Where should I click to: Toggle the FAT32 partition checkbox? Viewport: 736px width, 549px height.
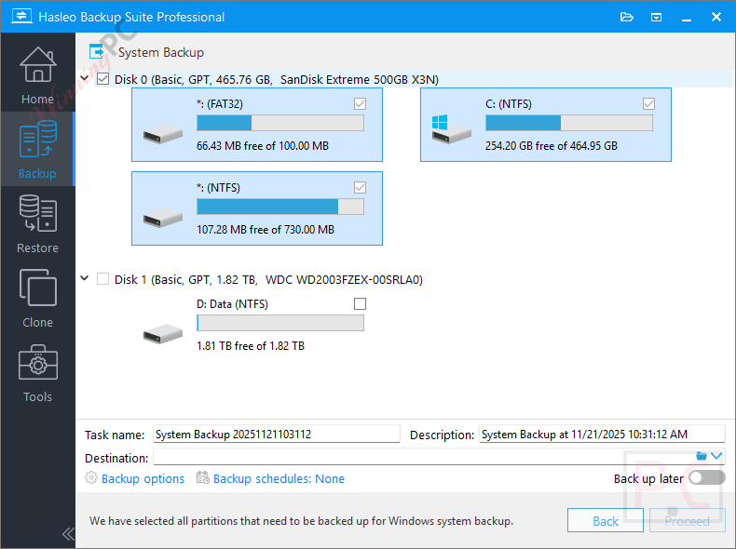pyautogui.click(x=360, y=103)
